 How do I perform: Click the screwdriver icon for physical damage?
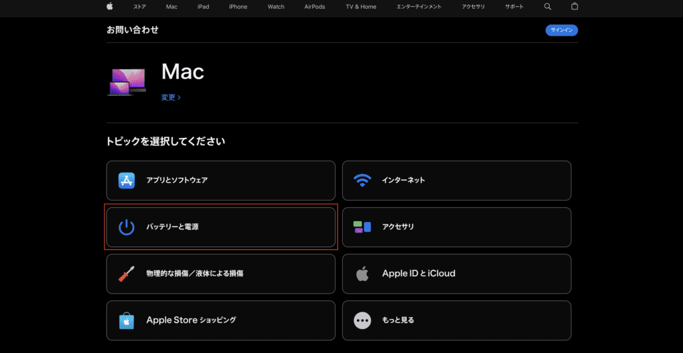click(126, 274)
